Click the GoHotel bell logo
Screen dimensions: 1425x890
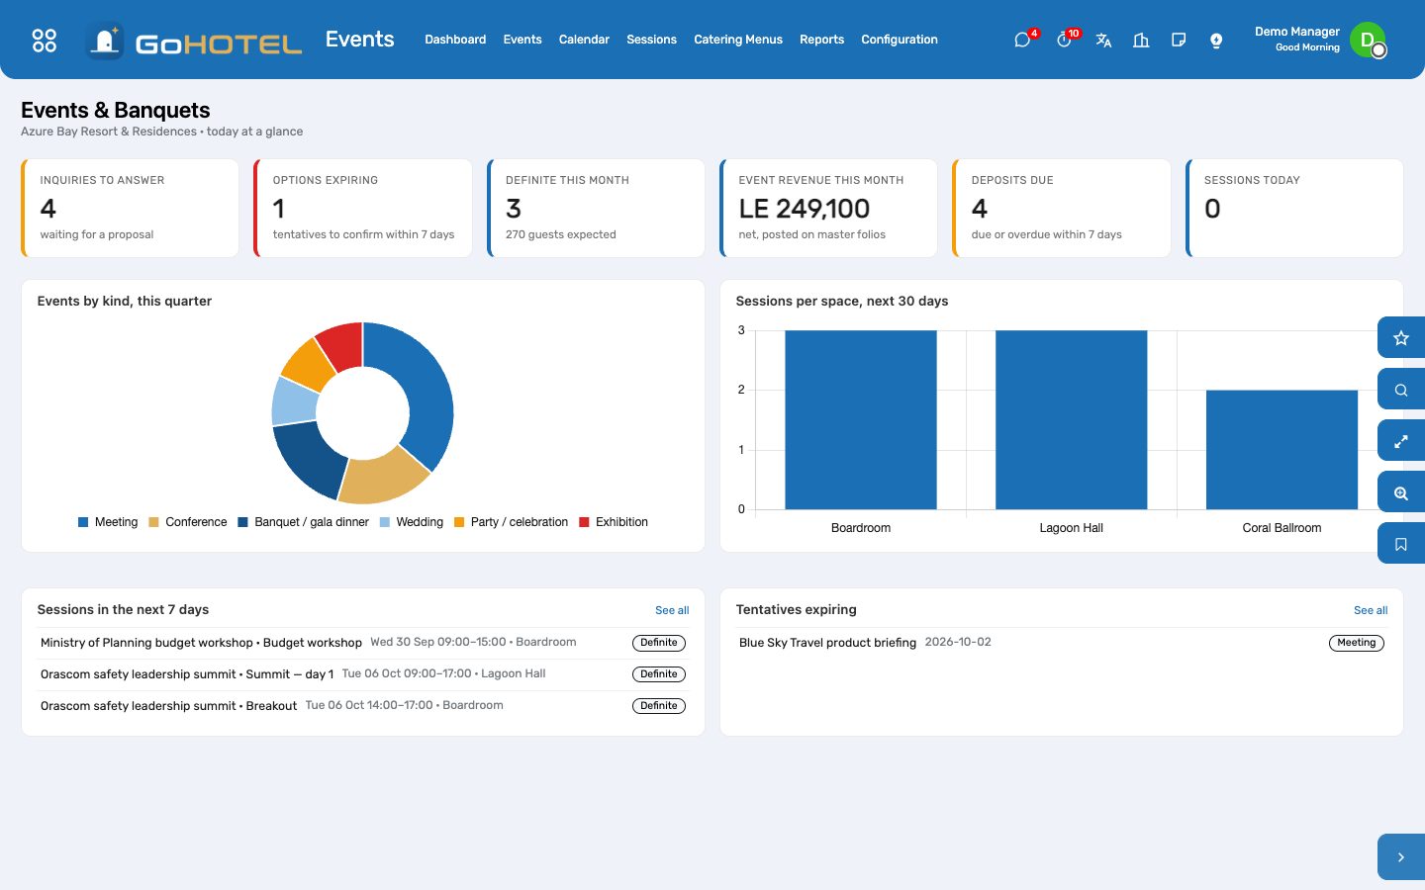pyautogui.click(x=105, y=41)
